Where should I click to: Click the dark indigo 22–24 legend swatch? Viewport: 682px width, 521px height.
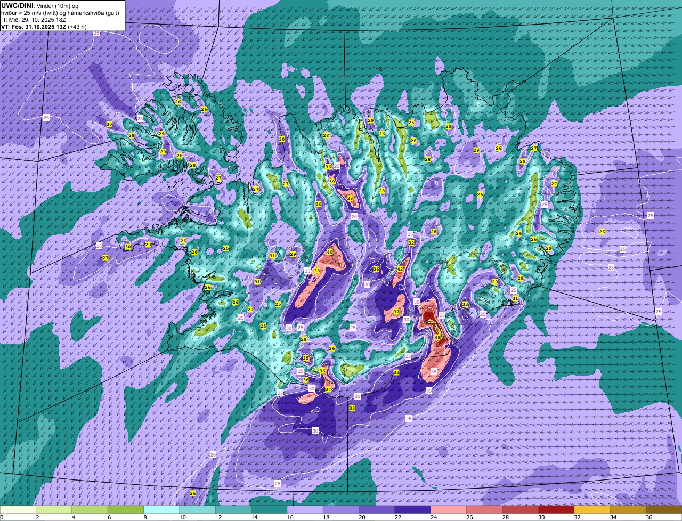pyautogui.click(x=412, y=510)
